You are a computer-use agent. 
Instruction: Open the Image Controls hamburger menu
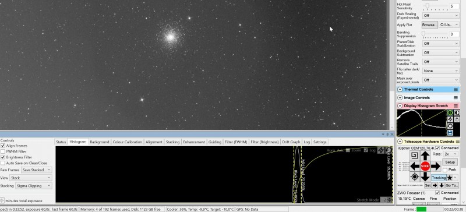[x=456, y=97]
